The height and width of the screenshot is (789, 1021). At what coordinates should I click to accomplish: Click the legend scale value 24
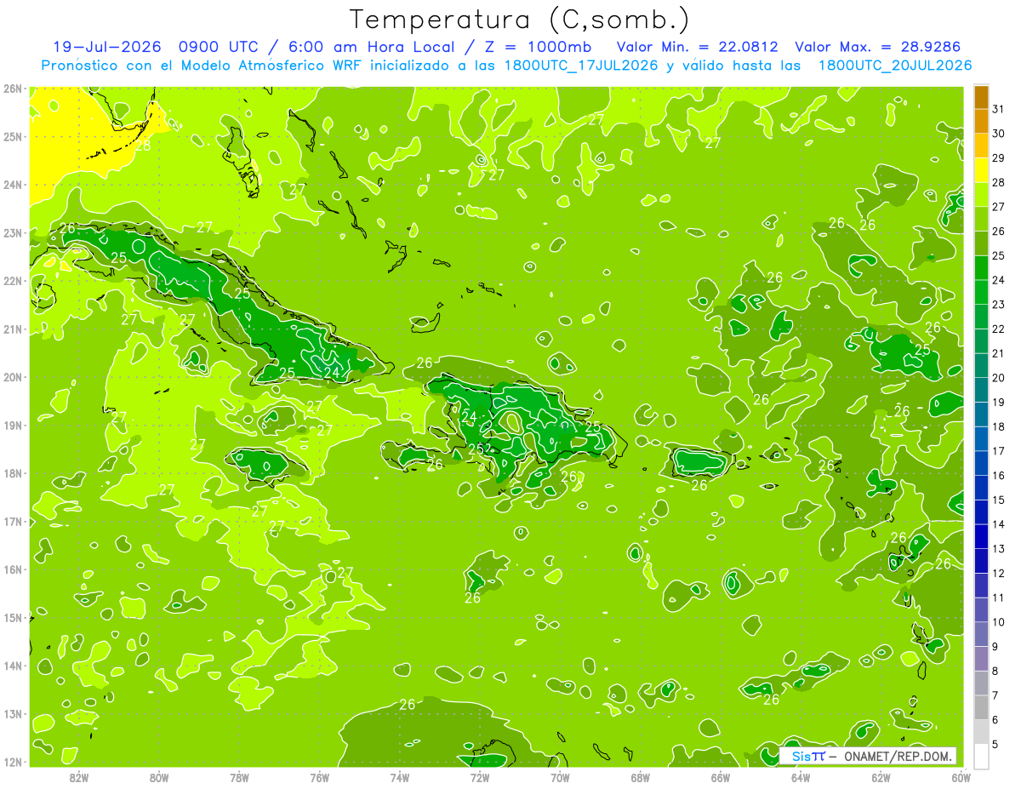(999, 280)
